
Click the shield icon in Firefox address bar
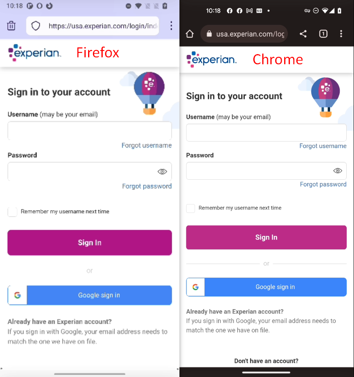coord(36,26)
